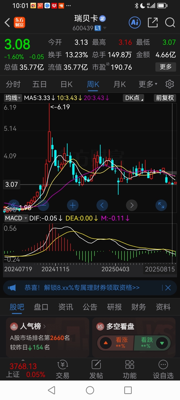This screenshot has height=400, width=180.
Task: Move chart left one step arrow
Action: [x=102, y=205]
